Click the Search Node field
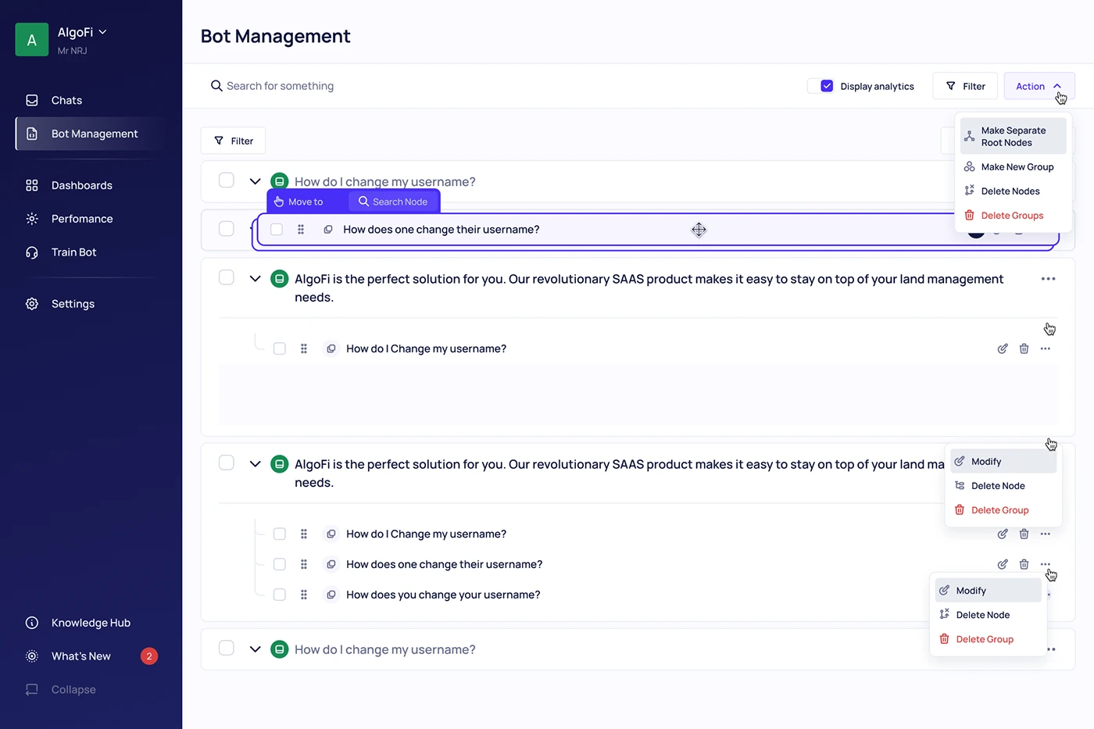Image resolution: width=1094 pixels, height=729 pixels. 393,202
